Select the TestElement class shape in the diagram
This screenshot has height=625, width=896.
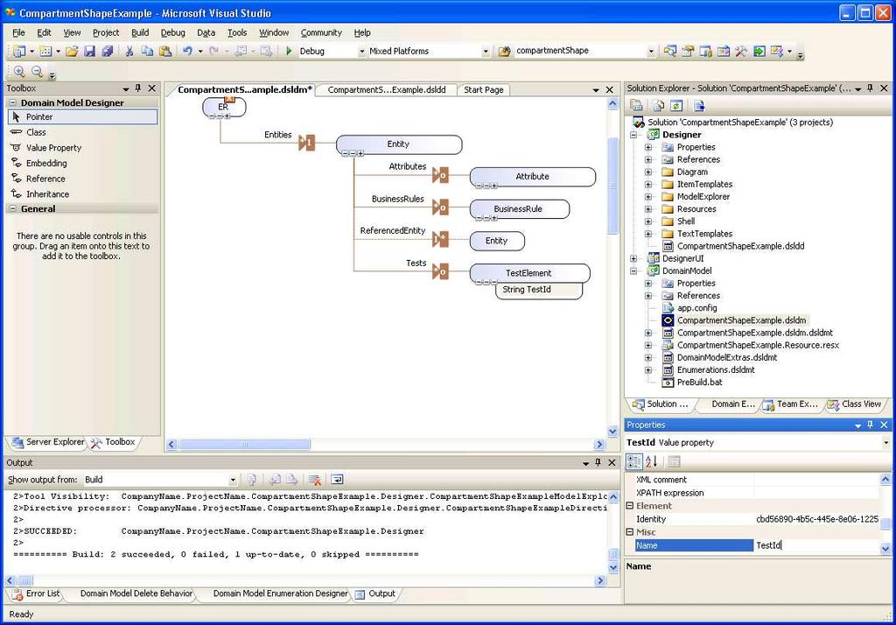pyautogui.click(x=529, y=273)
